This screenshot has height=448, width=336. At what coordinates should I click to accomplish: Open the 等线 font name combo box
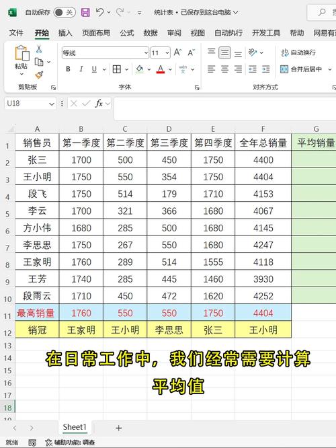click(106, 53)
